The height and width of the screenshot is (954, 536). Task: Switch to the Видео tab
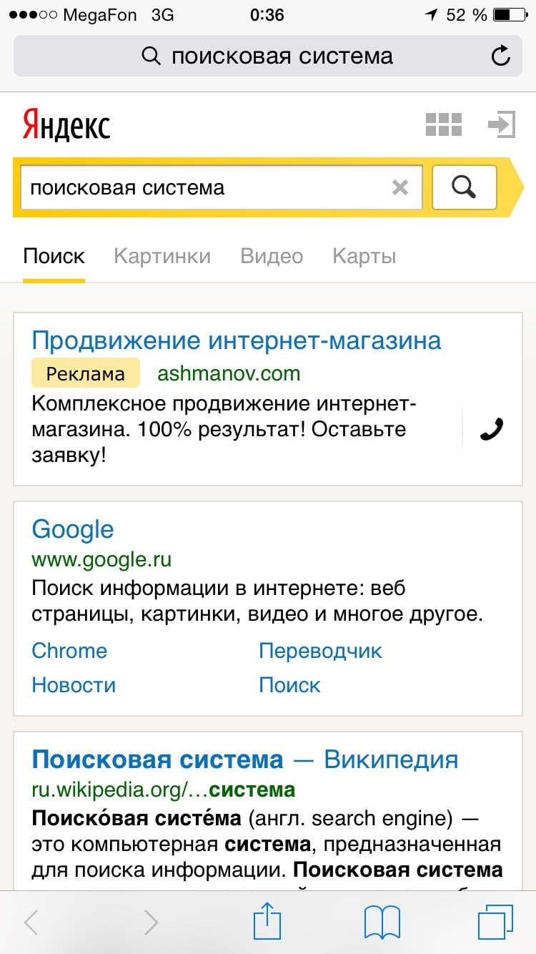coord(272,256)
